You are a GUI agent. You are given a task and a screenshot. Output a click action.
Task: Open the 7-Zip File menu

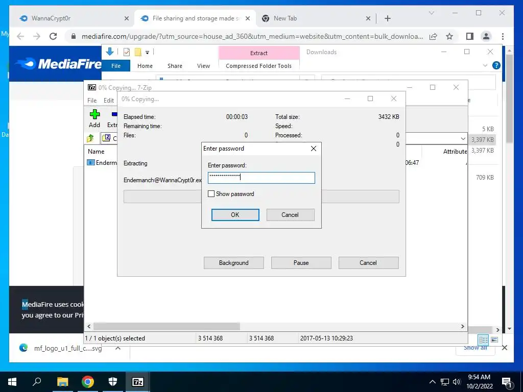92,101
